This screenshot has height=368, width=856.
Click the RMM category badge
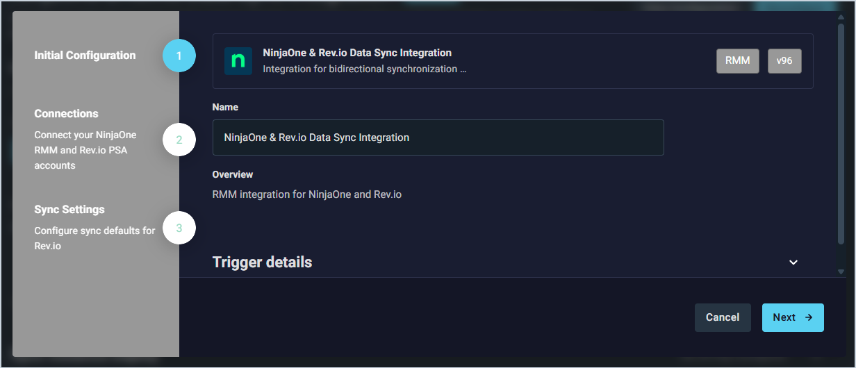coord(737,61)
